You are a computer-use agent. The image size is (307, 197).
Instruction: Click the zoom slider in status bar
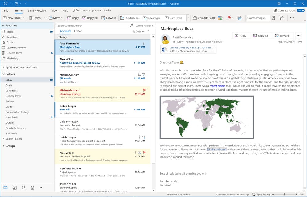click(285, 195)
